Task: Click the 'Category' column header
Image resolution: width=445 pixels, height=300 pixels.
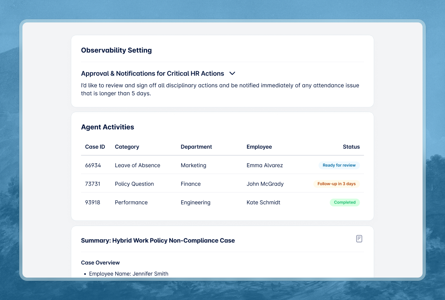Action: (x=127, y=147)
